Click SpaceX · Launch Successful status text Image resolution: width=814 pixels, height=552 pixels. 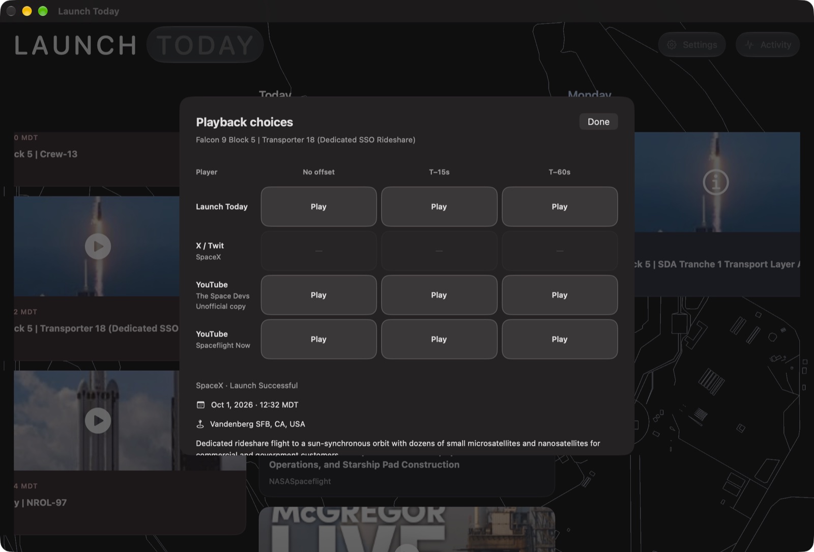[x=247, y=385]
